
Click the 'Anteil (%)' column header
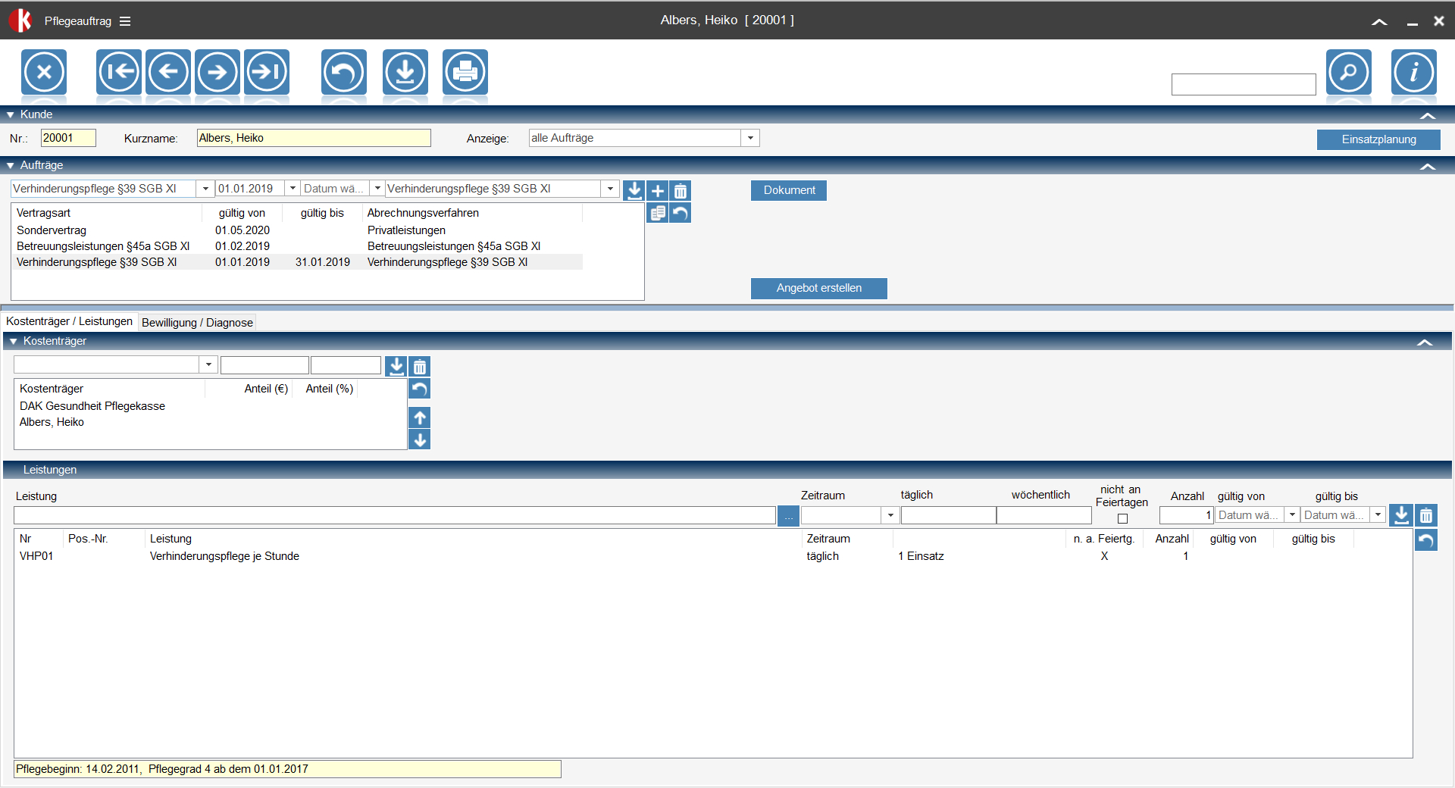[330, 389]
